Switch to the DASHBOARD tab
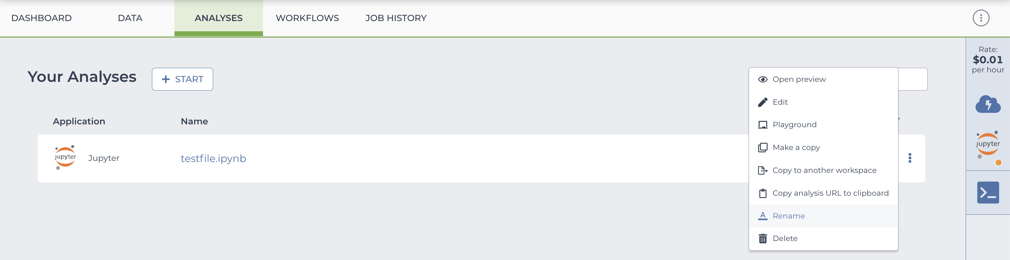 (x=41, y=18)
